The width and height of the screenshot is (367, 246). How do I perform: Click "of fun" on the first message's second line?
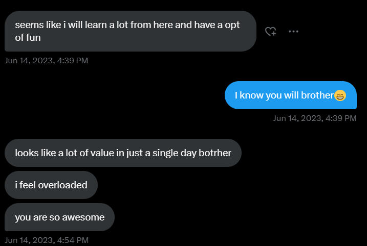click(x=28, y=38)
